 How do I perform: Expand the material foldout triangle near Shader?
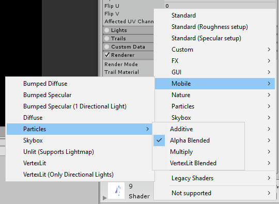point(104,198)
